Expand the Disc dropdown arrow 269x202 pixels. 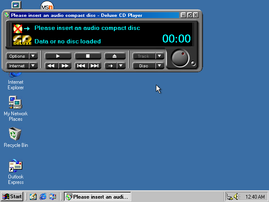[x=160, y=66]
